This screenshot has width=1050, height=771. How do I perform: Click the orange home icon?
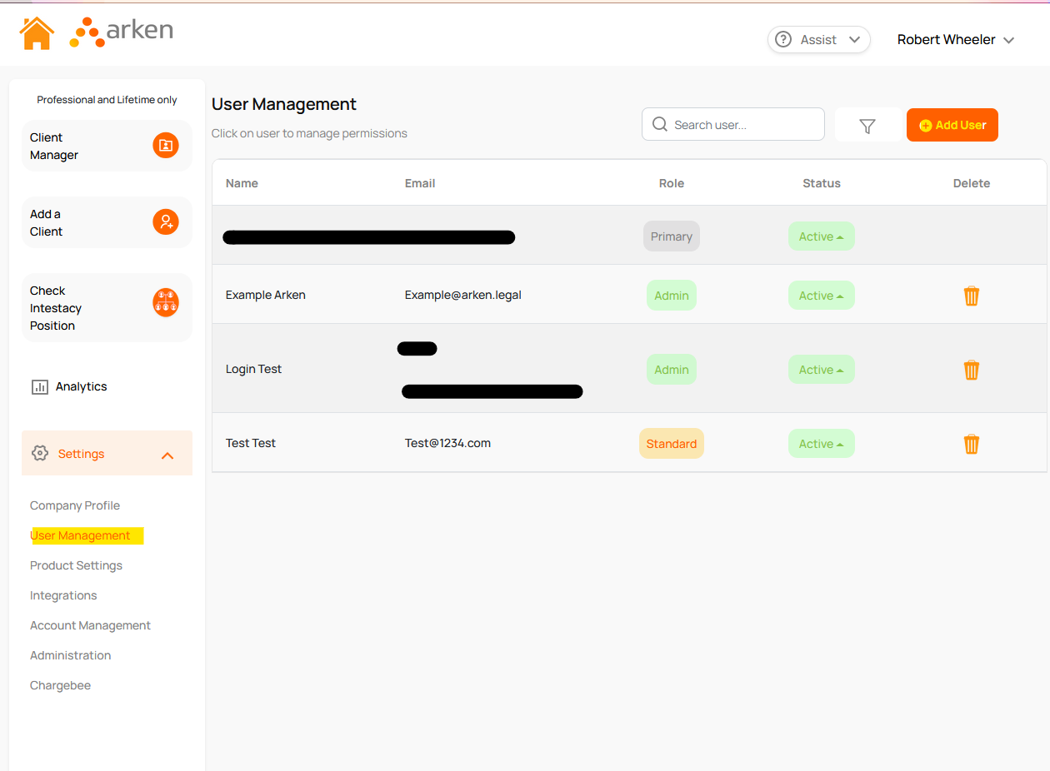point(37,33)
